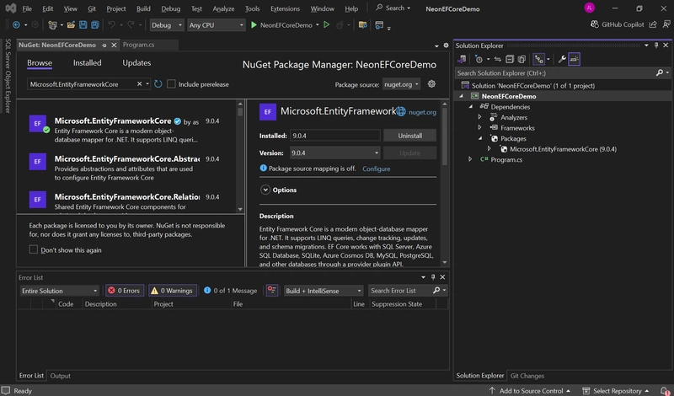The width and height of the screenshot is (674, 396).
Task: Expand the Analyzers tree node
Action: pos(479,117)
